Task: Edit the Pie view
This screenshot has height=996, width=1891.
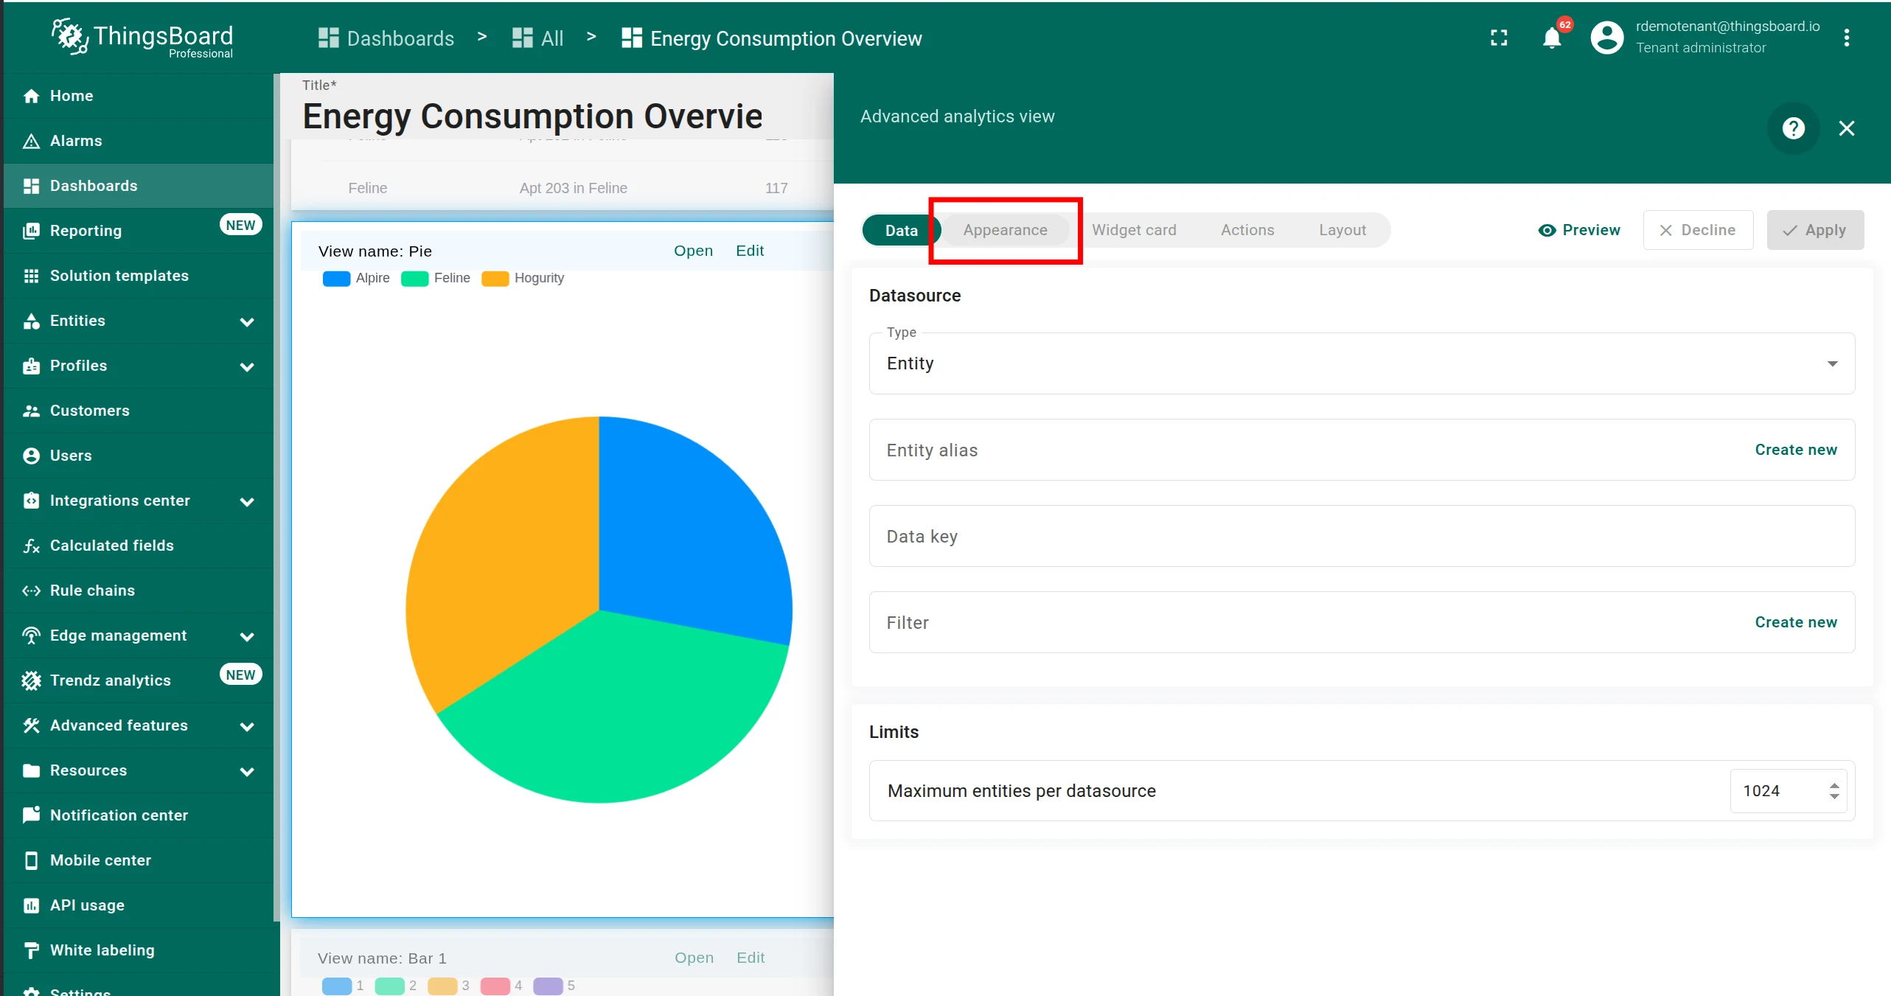Action: click(750, 251)
